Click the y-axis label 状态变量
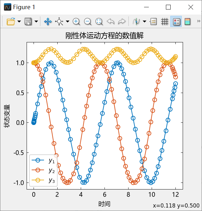Viewport: 202px width, 211px height. (7, 116)
